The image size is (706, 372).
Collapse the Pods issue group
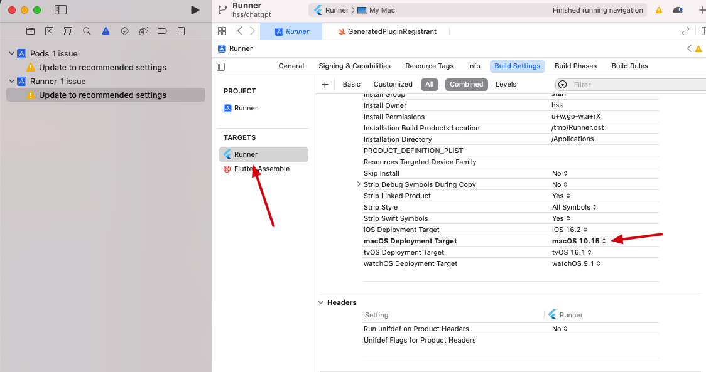12,53
